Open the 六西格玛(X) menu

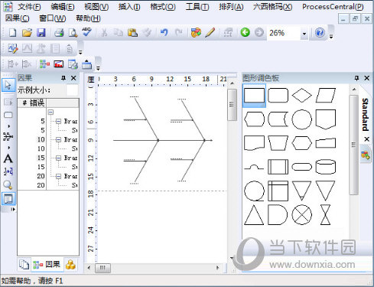tap(273, 7)
